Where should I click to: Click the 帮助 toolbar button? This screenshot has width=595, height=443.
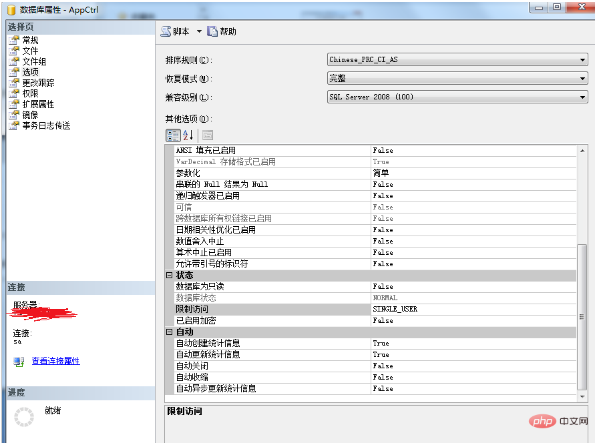coord(222,31)
